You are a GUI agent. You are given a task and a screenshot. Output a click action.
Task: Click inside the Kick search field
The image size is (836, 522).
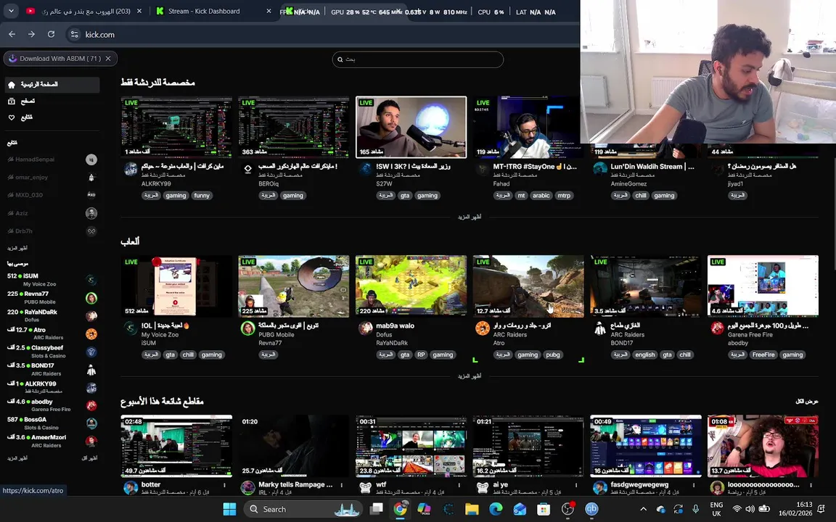click(x=418, y=59)
